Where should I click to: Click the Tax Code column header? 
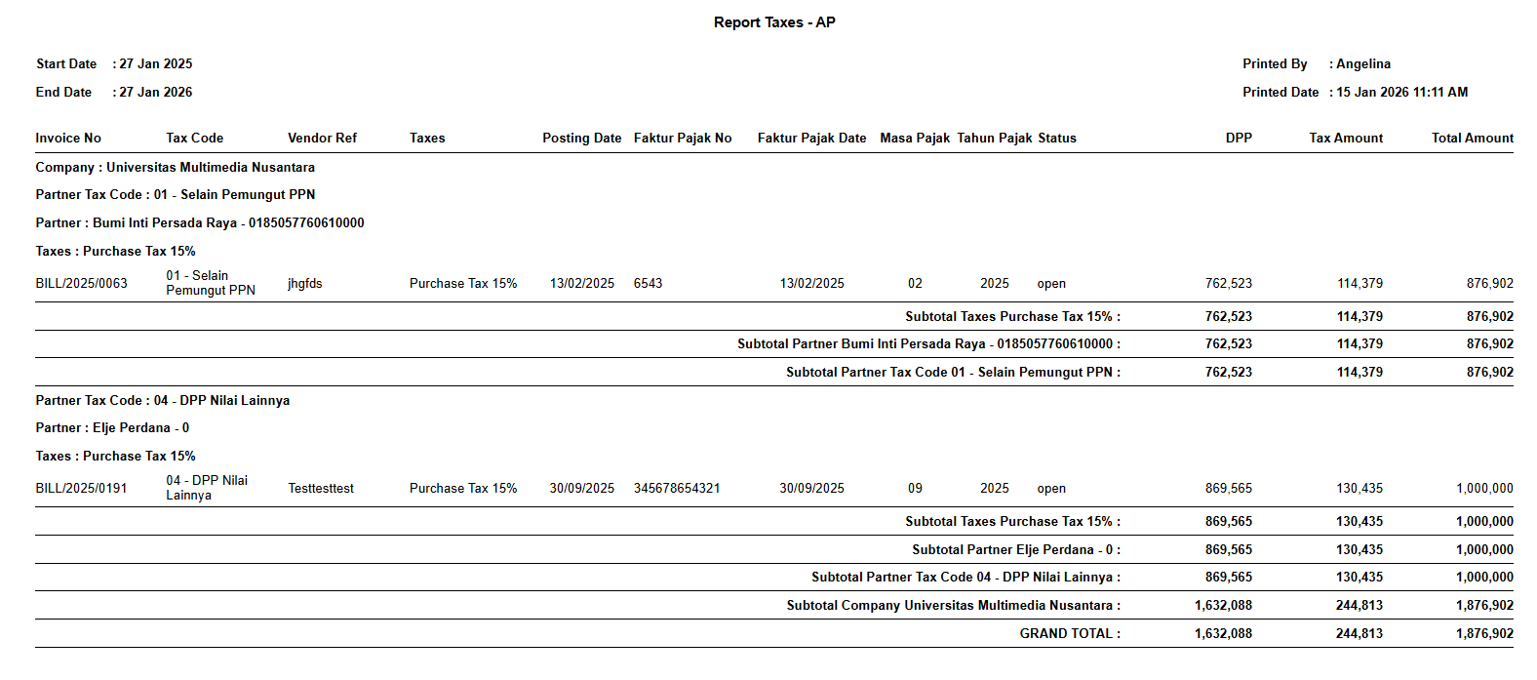(194, 139)
